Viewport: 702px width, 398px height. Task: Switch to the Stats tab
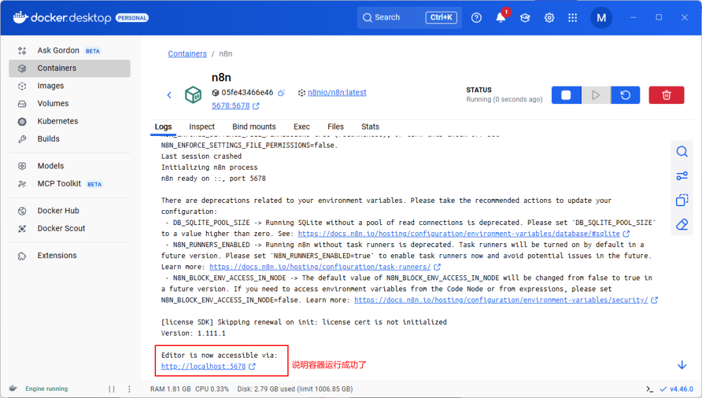click(x=370, y=127)
